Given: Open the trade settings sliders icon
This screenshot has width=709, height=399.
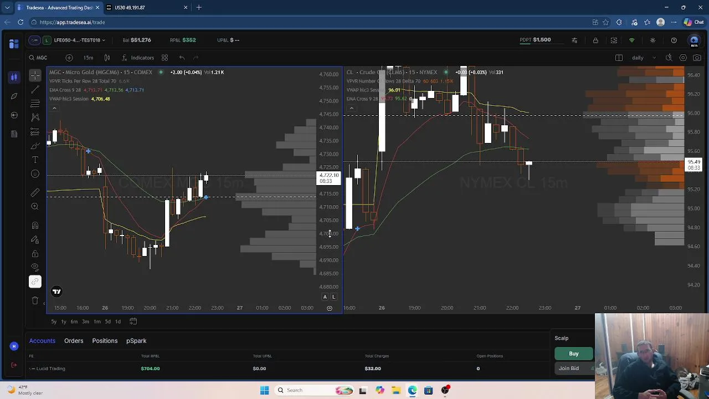Looking at the screenshot, I should click(574, 40).
